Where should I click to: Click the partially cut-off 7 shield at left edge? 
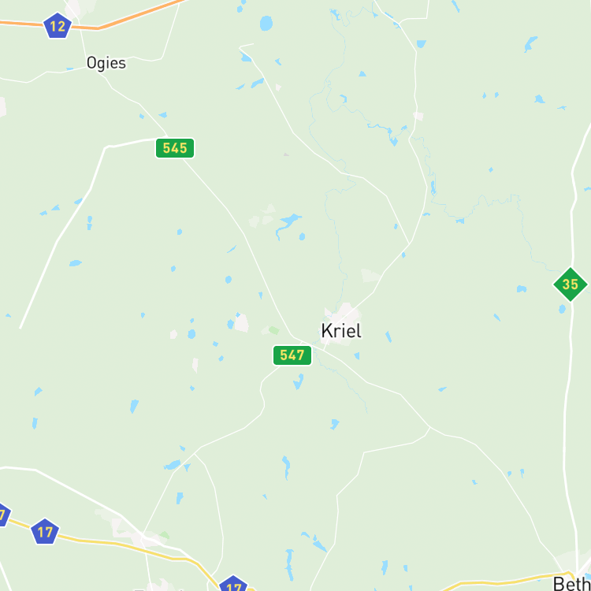click(3, 515)
